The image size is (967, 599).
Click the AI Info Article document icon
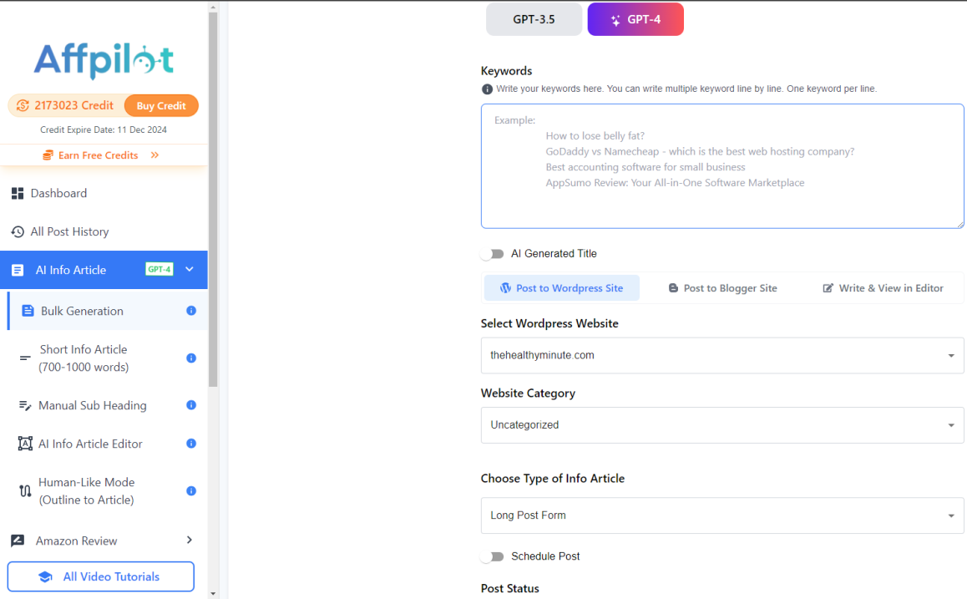tap(18, 270)
